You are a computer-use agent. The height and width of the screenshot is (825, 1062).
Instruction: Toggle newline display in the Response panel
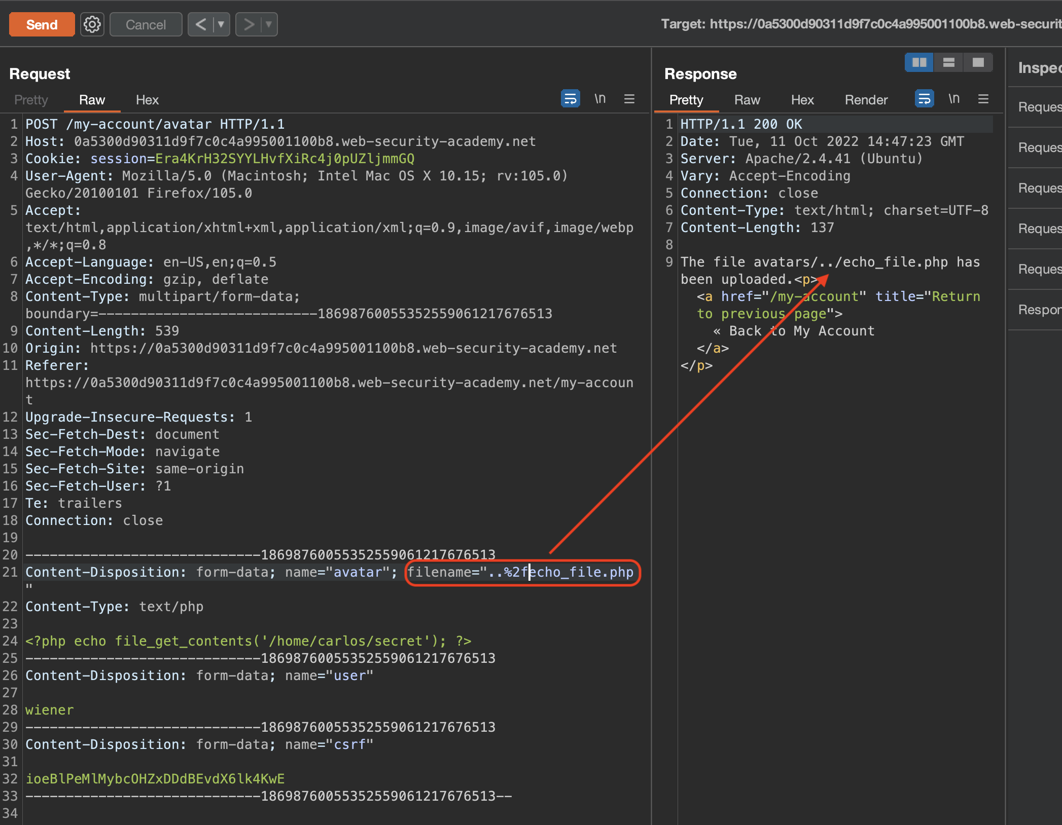point(954,99)
